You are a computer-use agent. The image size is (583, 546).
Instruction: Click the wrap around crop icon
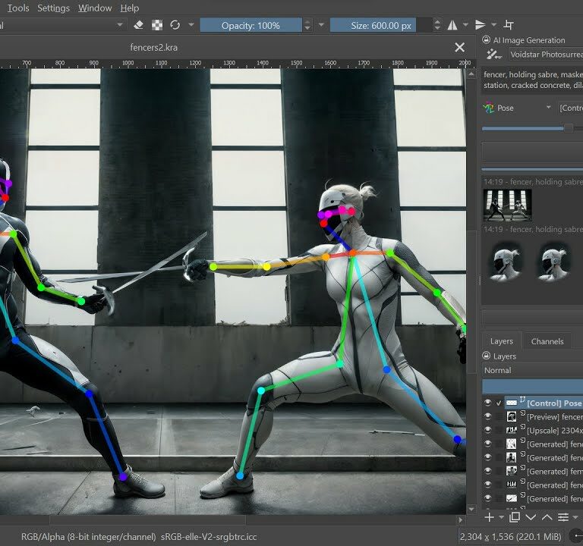pos(509,25)
